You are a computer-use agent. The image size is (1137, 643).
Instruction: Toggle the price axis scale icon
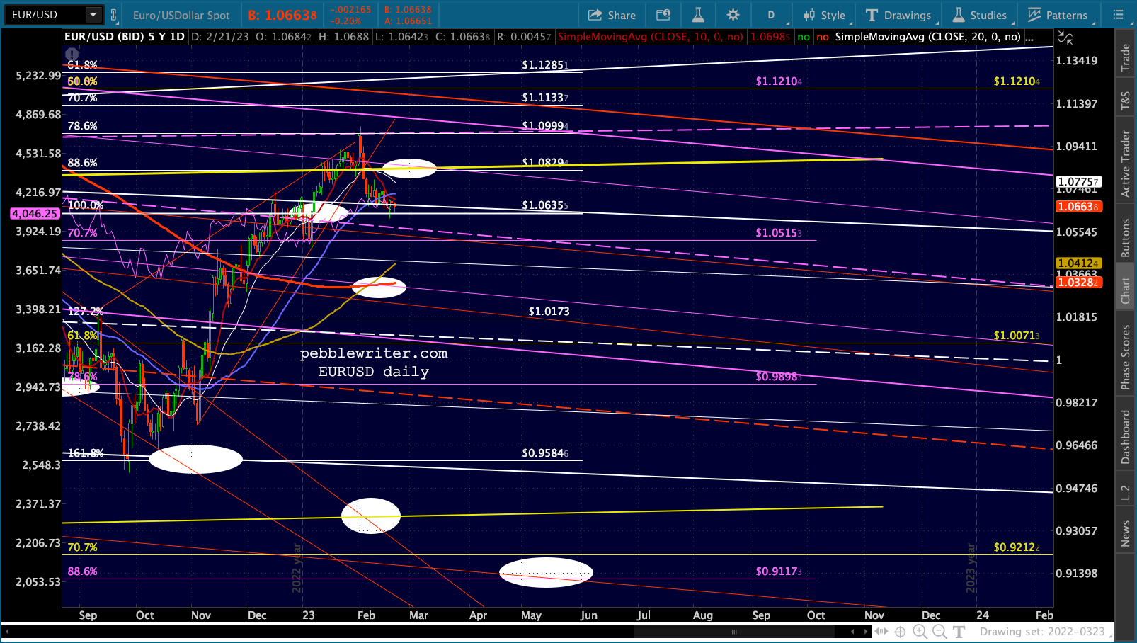pyautogui.click(x=1065, y=38)
